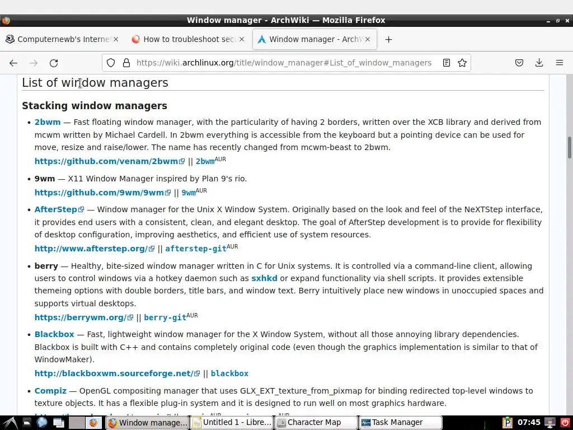Image resolution: width=573 pixels, height=430 pixels.
Task: Visit the berrywm.org link
Action: pyautogui.click(x=84, y=317)
